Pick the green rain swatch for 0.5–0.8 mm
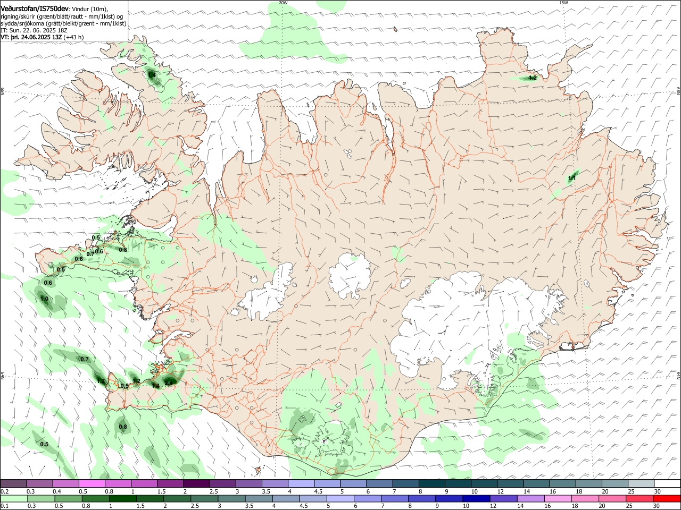Screen dimensions: 681x510 (x=68, y=499)
